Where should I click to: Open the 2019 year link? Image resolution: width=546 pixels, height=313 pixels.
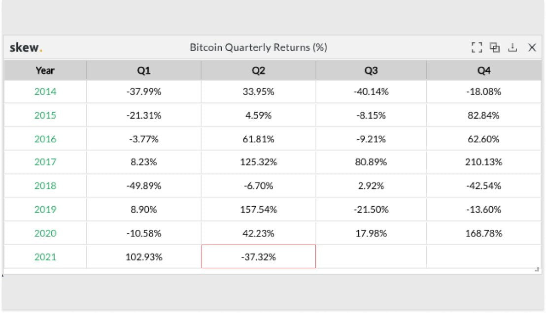pos(45,209)
